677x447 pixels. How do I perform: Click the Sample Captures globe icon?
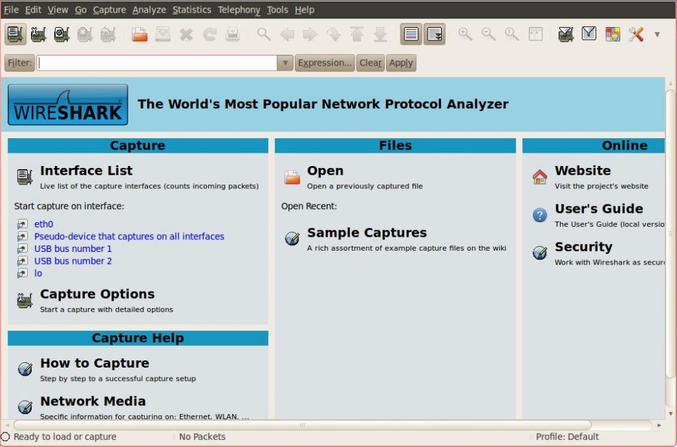292,239
